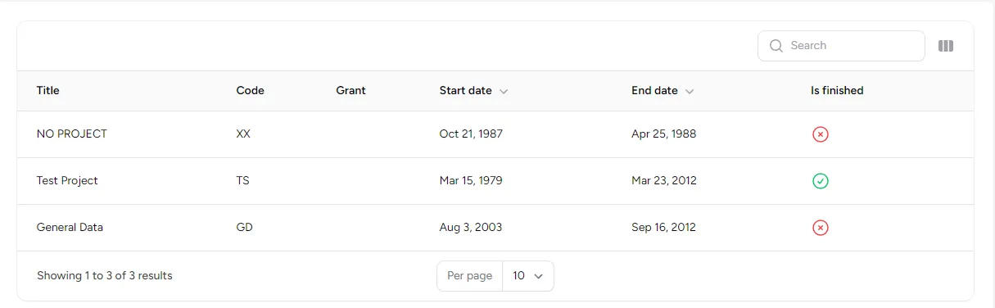Click the Code column header
This screenshot has width=995, height=308.
pyautogui.click(x=251, y=91)
